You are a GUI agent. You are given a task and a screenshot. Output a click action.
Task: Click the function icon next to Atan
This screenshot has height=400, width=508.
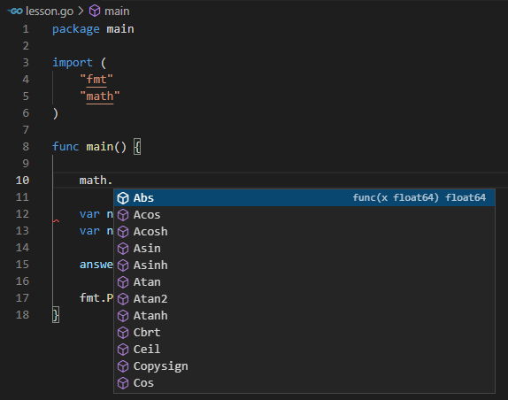tap(123, 282)
